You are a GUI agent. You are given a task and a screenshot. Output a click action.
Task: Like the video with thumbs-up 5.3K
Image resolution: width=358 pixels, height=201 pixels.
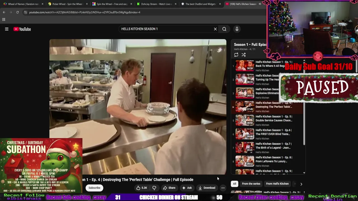(142, 188)
